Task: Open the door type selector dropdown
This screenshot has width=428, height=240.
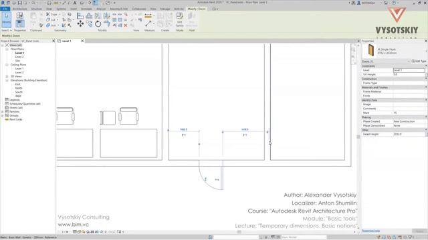Action: click(x=427, y=51)
